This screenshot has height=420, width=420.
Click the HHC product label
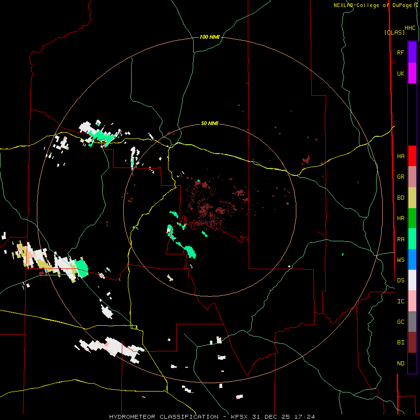410,28
